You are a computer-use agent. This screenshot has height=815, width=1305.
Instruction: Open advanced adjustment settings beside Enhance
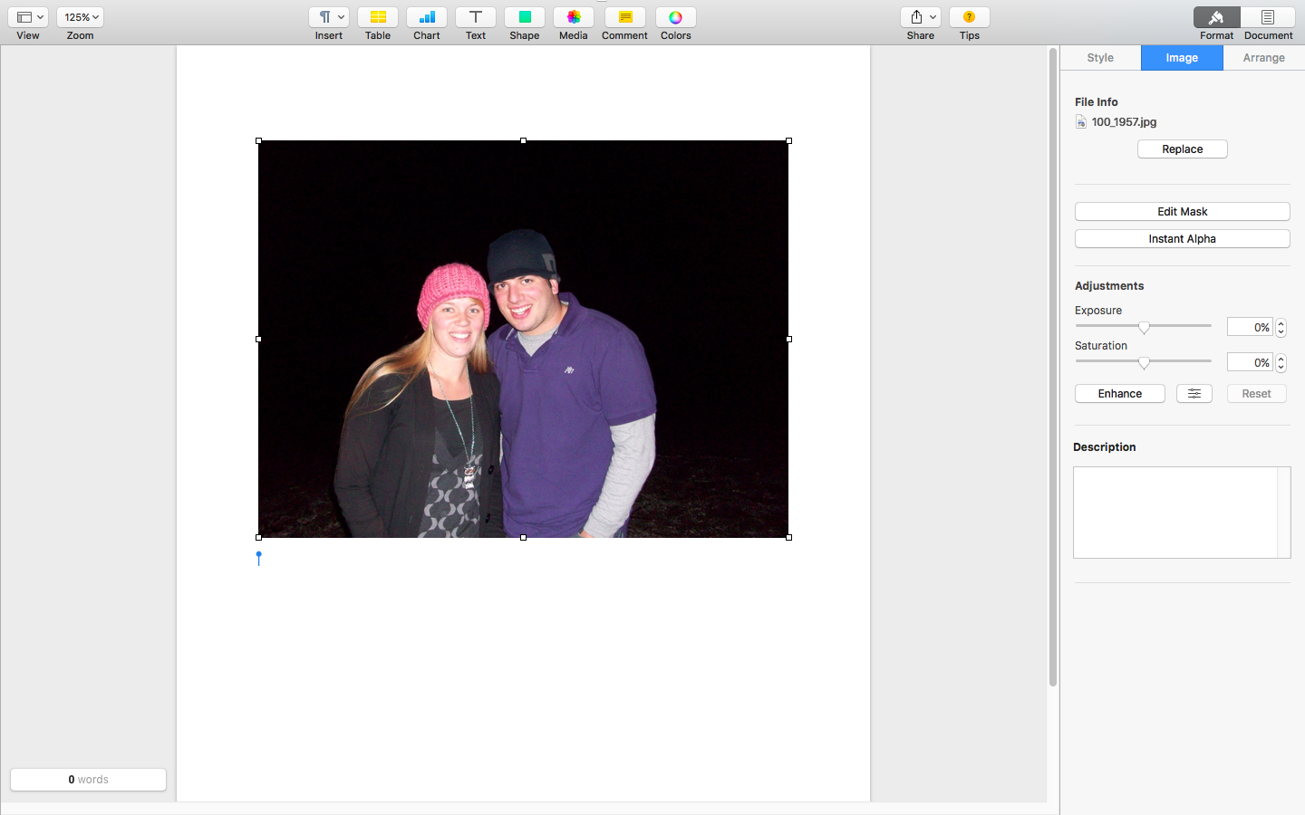(1194, 393)
